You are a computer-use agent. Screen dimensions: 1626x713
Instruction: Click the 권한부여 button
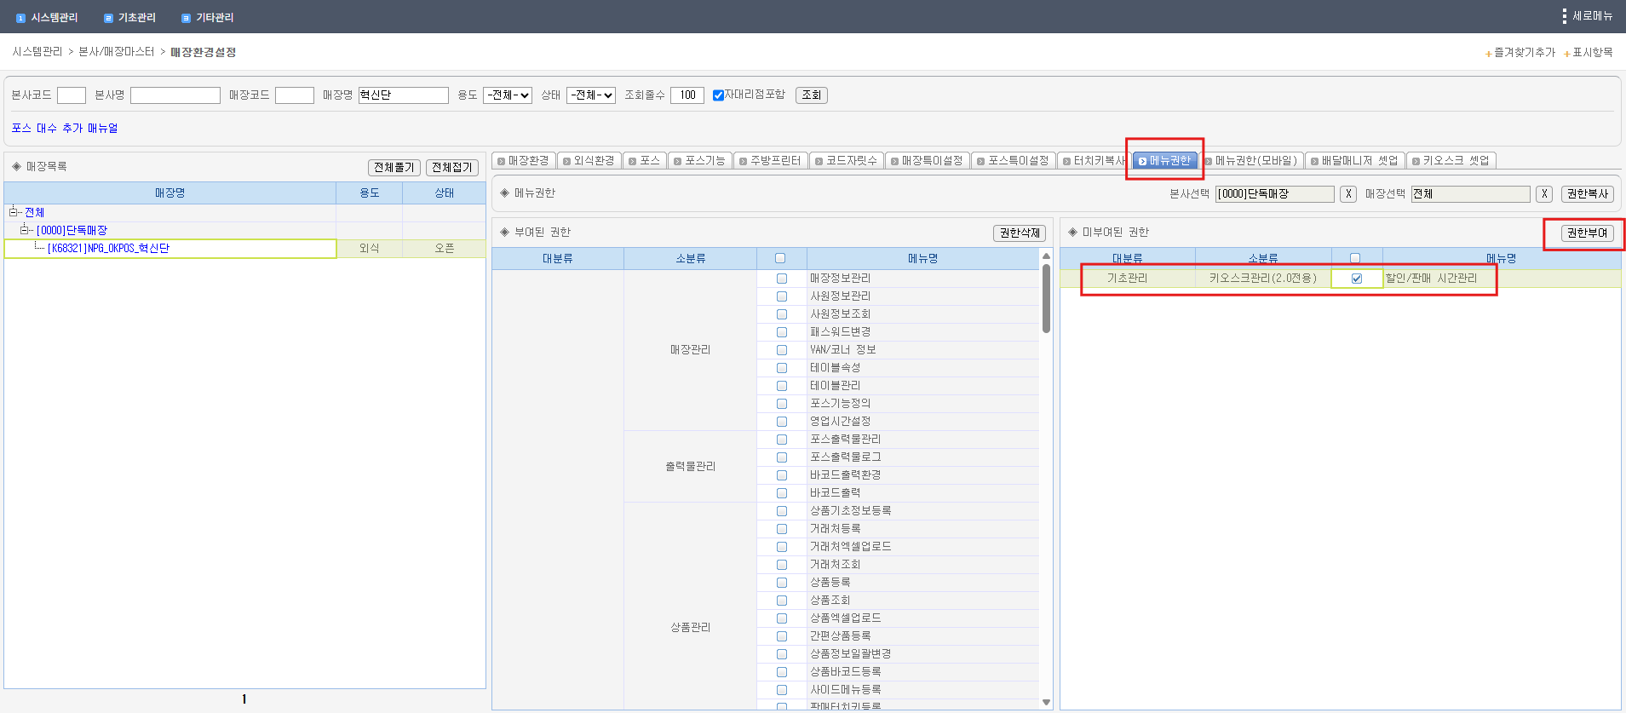click(x=1586, y=233)
